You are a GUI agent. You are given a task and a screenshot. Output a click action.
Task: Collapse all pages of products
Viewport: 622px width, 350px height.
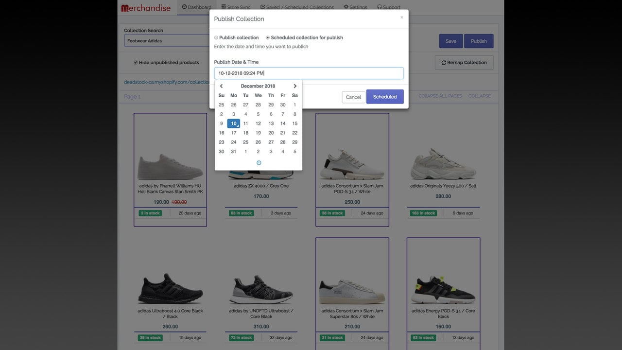click(x=440, y=96)
